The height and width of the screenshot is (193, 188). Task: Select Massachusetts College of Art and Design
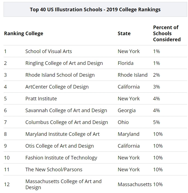coord(63,184)
